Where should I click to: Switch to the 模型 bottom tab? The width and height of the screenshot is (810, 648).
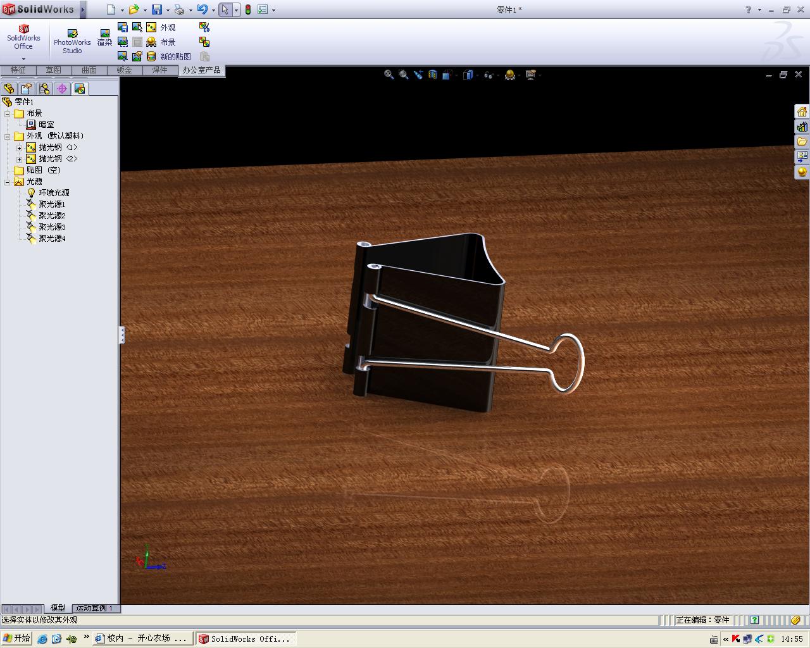pos(58,608)
